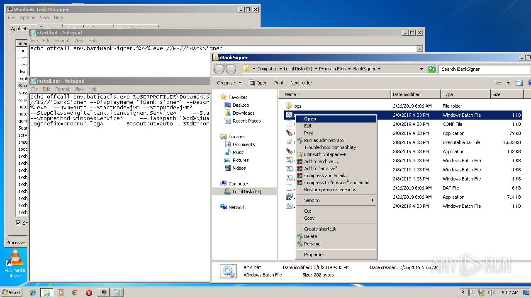The height and width of the screenshot is (298, 531).
Task: Click the network tray icon
Action: 481,293
